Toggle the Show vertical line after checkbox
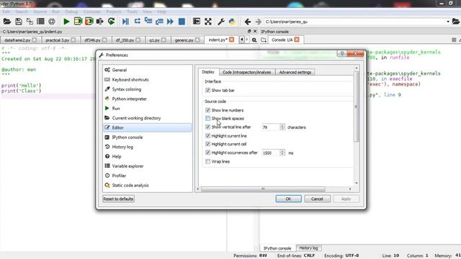Viewport: 461px width, 259px height. [x=208, y=127]
